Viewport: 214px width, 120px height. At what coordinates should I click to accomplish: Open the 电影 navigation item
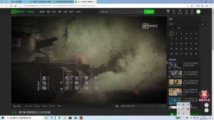48,12
